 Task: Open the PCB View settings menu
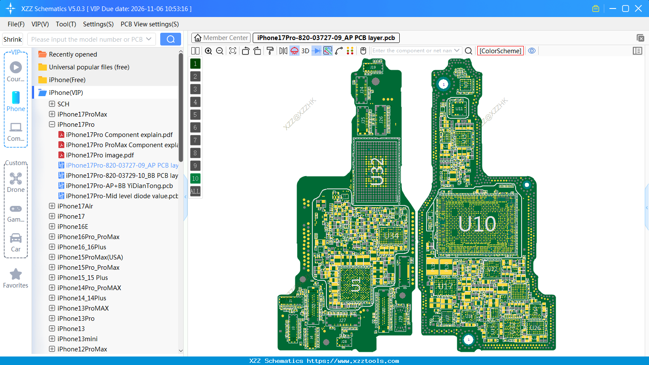(x=149, y=24)
